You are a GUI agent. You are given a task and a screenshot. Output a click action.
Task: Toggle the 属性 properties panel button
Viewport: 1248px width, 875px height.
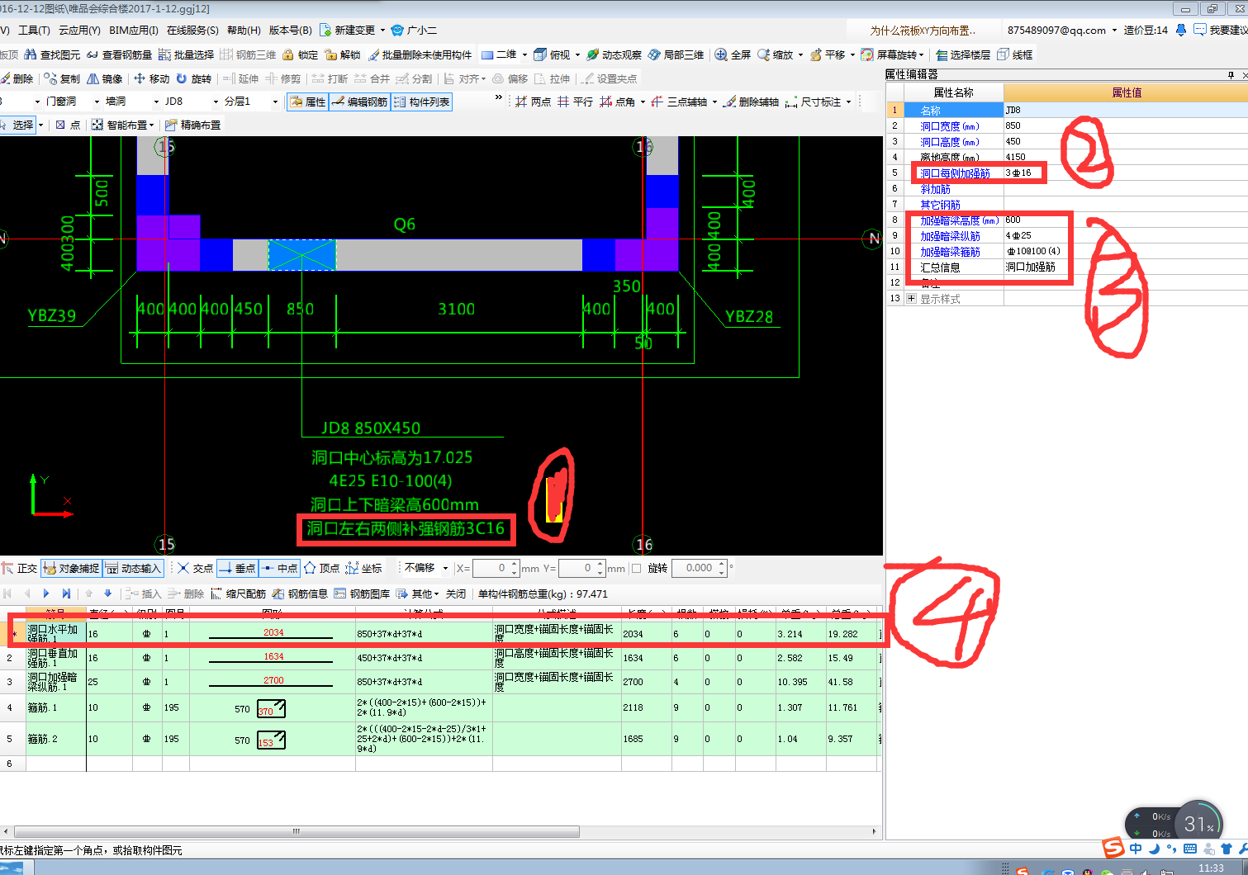click(308, 102)
